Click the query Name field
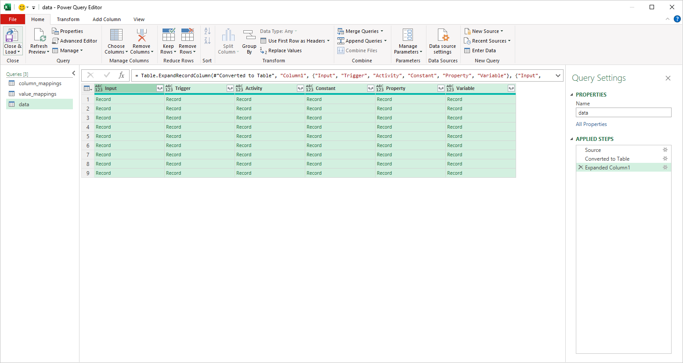Viewport: 683px width, 363px height. tap(623, 113)
